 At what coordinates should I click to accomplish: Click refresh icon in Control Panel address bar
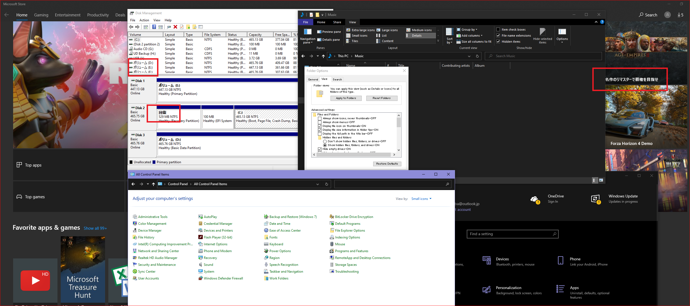[326, 184]
